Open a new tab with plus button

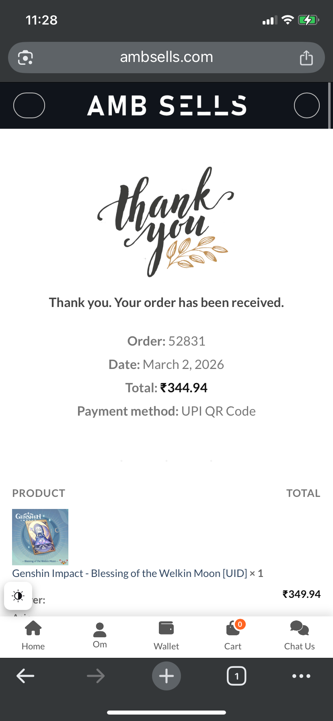pos(166,676)
